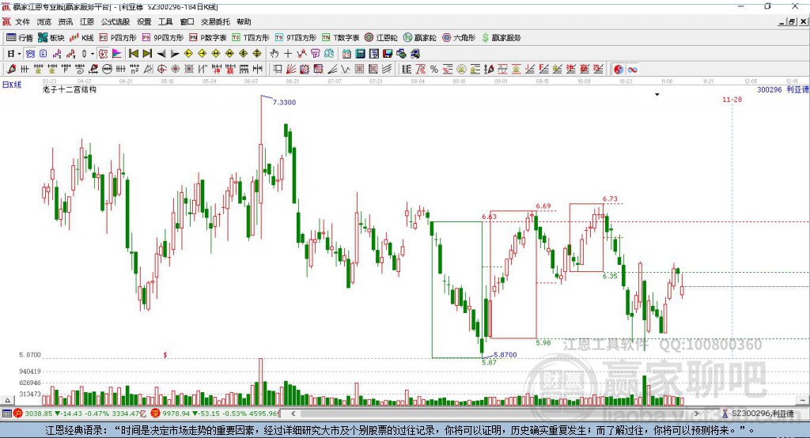Open the 江恩轮 Gann wheel
The height and width of the screenshot is (438, 810).
point(381,38)
